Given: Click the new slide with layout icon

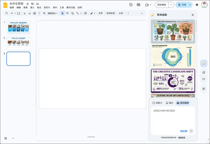Looking at the screenshot, I should [x=19, y=13].
